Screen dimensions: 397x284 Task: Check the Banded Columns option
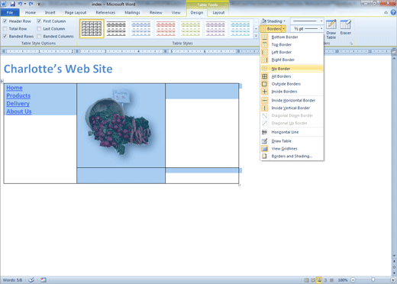[39, 37]
